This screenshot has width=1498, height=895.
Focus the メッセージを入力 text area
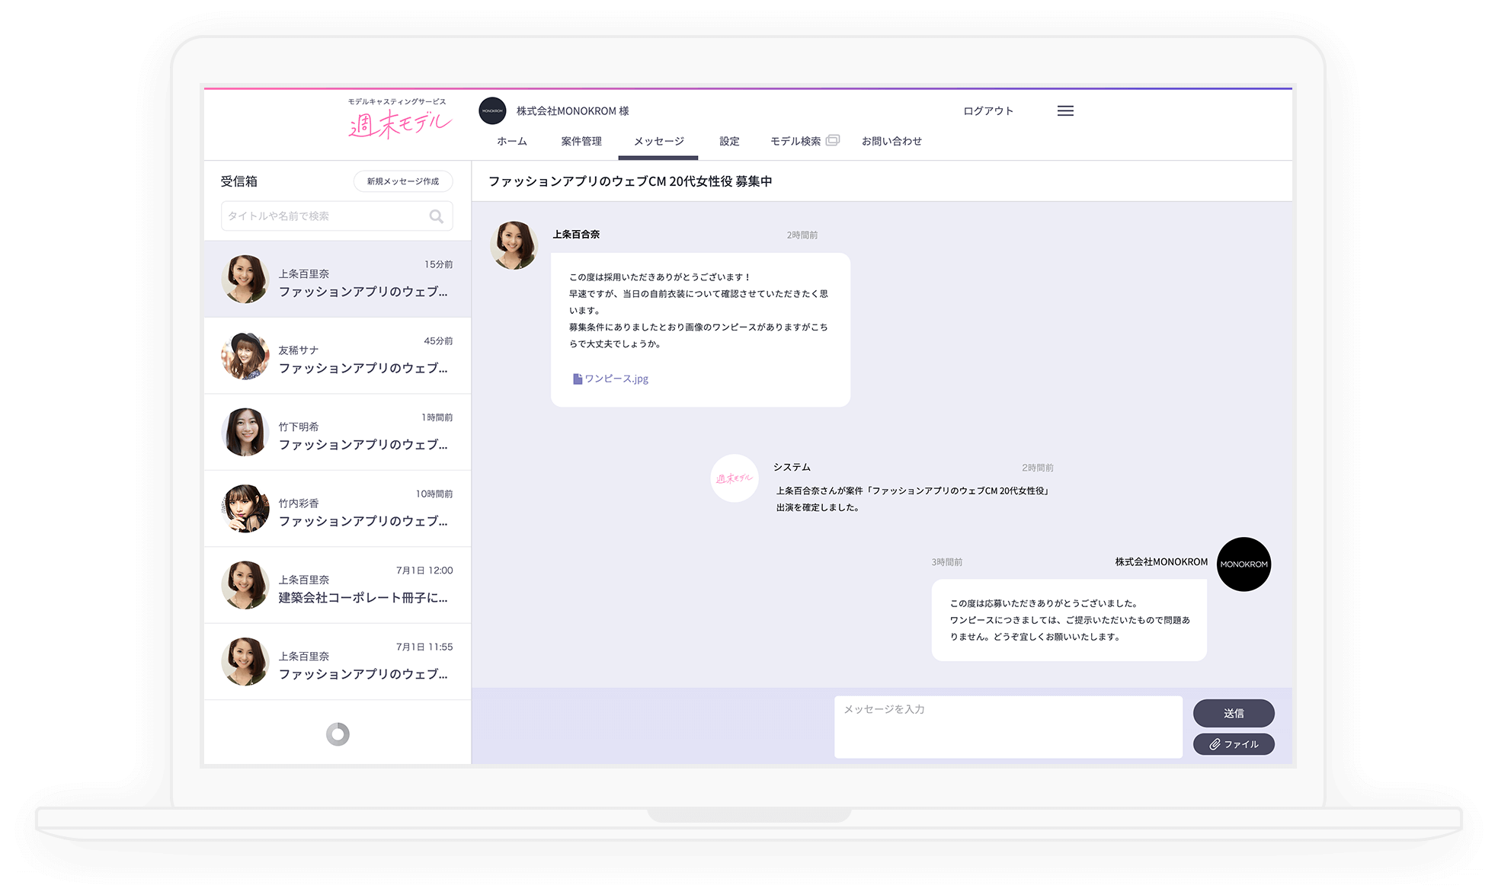pyautogui.click(x=1008, y=727)
